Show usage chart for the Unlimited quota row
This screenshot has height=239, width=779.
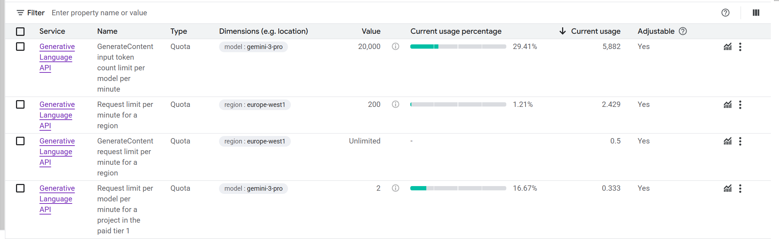(727, 141)
